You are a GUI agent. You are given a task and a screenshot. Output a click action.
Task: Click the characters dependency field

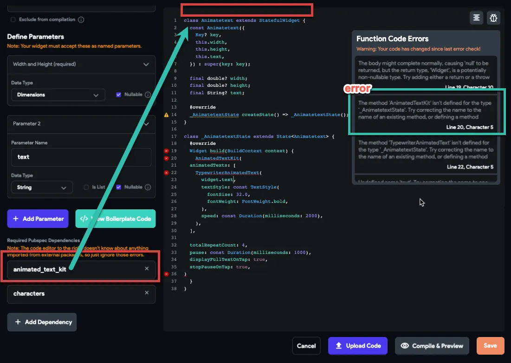81,294
